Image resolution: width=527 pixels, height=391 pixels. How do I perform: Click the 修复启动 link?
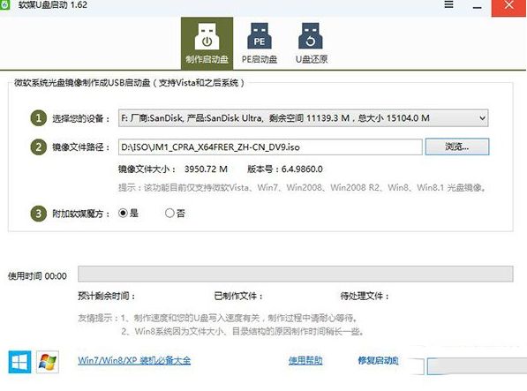tap(378, 360)
